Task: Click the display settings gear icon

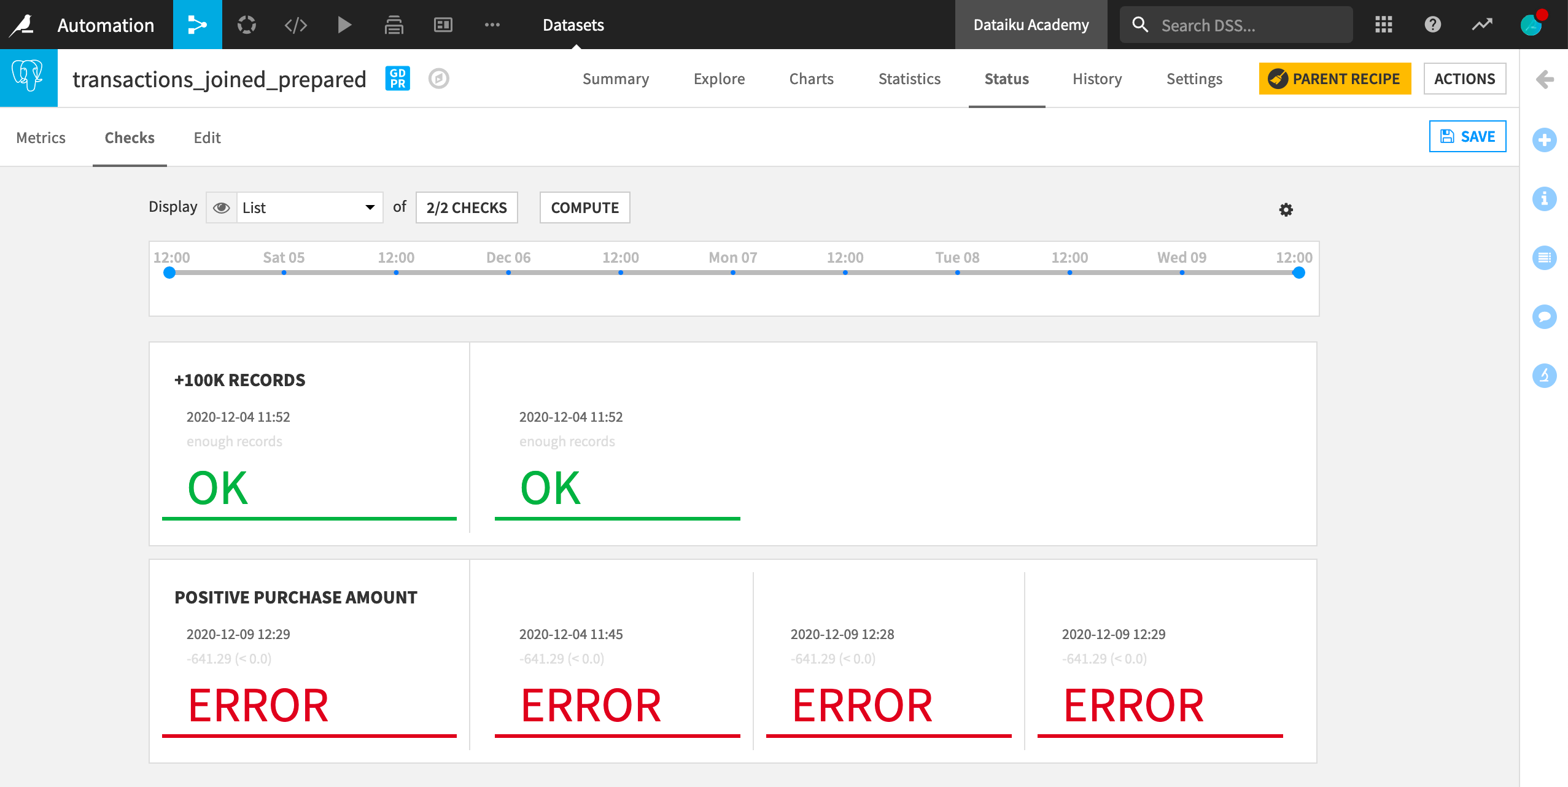Action: pyautogui.click(x=1286, y=209)
